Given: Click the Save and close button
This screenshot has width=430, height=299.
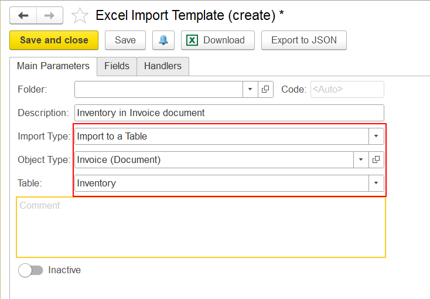Looking at the screenshot, I should click(54, 40).
